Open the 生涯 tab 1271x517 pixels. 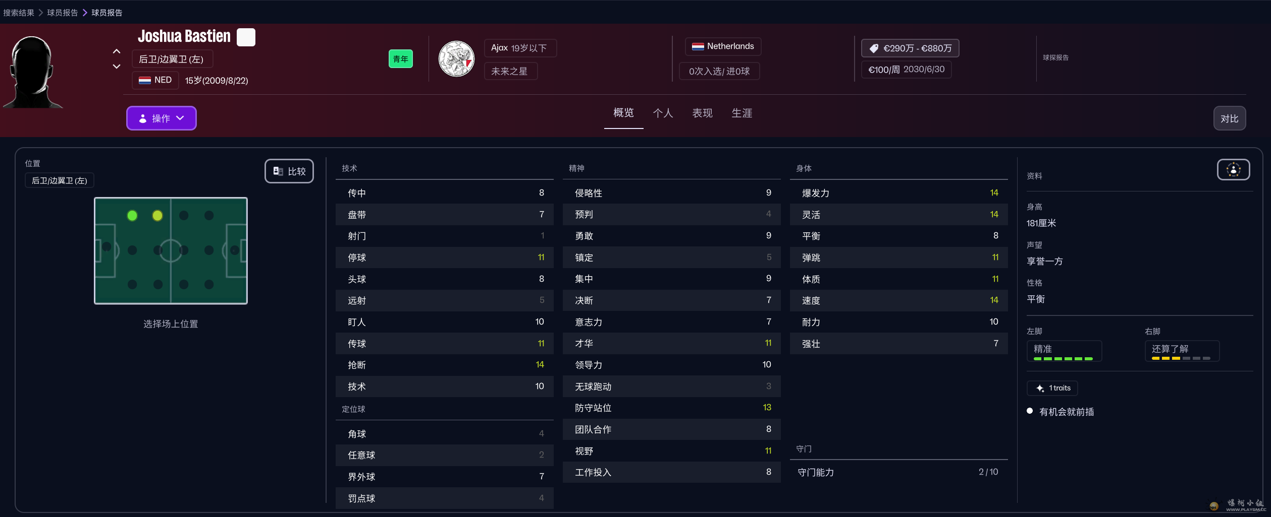pos(742,113)
